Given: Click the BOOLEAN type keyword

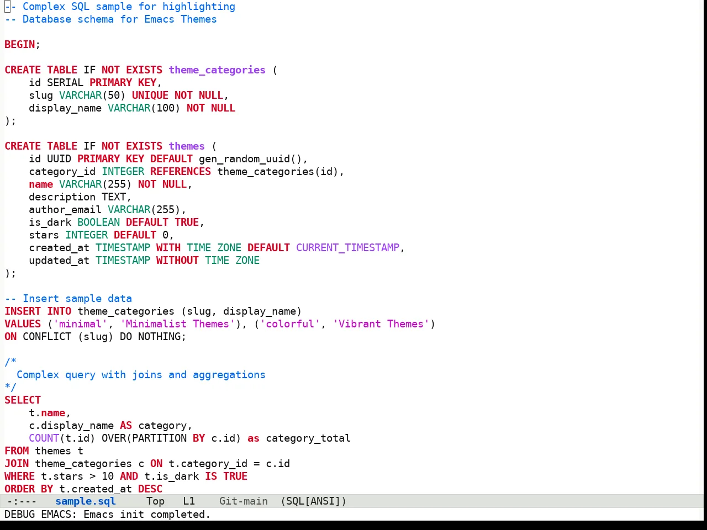Looking at the screenshot, I should point(98,222).
